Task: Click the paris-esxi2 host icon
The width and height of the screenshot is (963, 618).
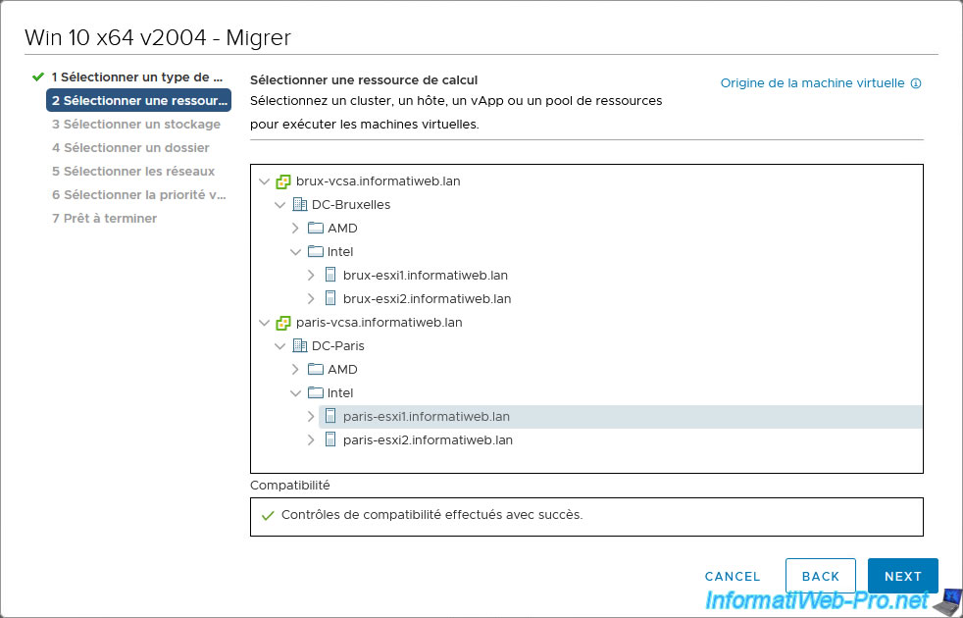Action: pyautogui.click(x=330, y=439)
